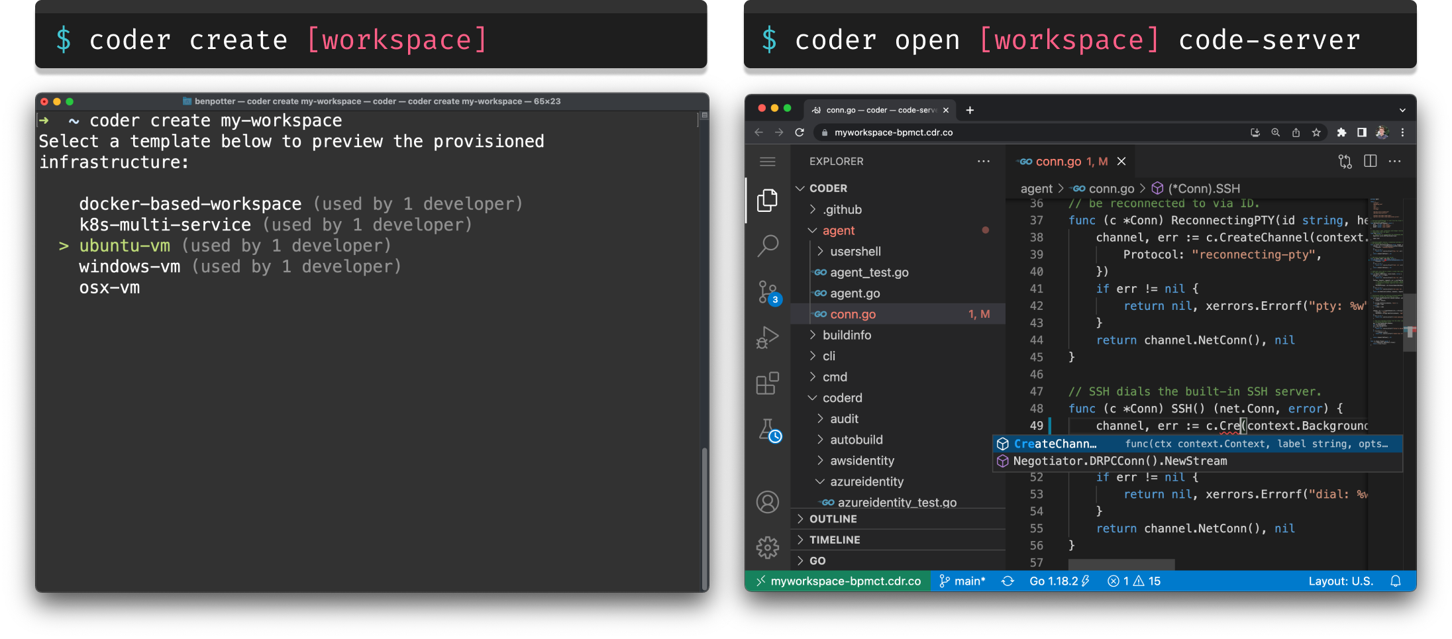1452x639 pixels.
Task: Click the (*Conn).SSH breadcrumb
Action: click(1196, 189)
